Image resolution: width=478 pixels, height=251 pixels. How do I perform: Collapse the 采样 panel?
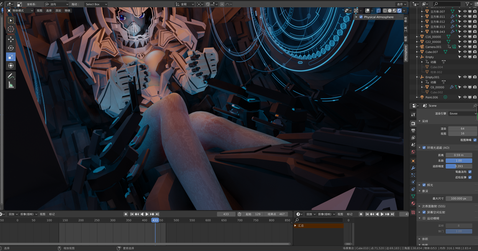pos(420,121)
